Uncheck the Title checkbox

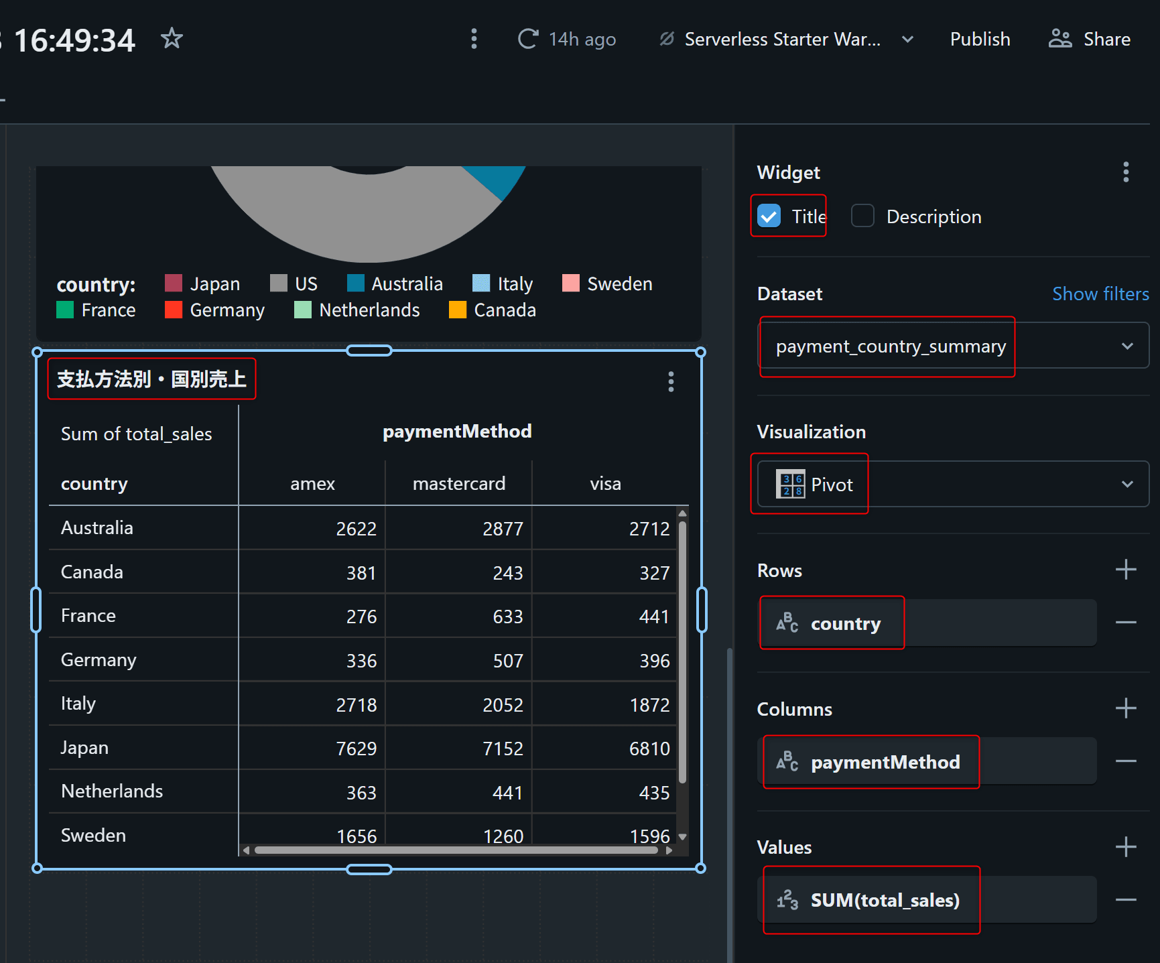click(x=769, y=216)
